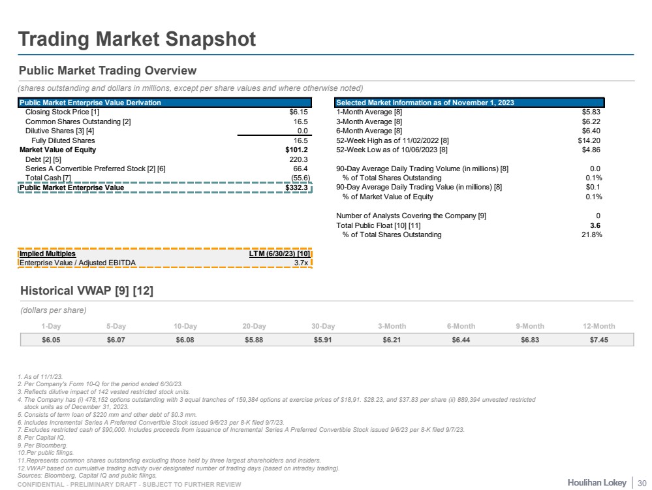This screenshot has height=490, width=652.
Task: Click the 52-Week High $14.20 value
Action: click(x=589, y=140)
